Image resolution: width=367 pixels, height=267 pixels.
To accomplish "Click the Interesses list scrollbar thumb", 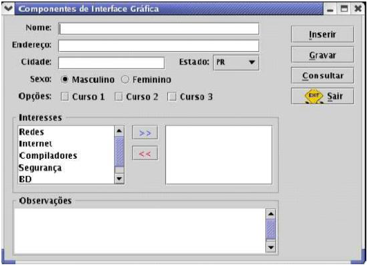I will (120, 152).
